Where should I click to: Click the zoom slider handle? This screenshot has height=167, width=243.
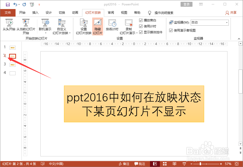click(x=200, y=164)
